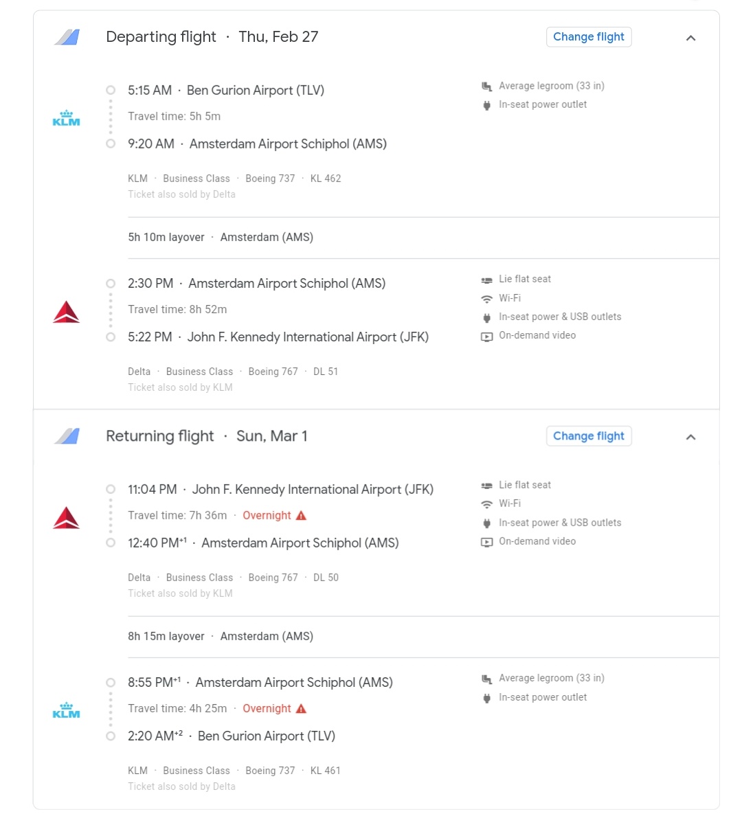Collapse the Departing flight section
742x816 pixels.
point(691,38)
